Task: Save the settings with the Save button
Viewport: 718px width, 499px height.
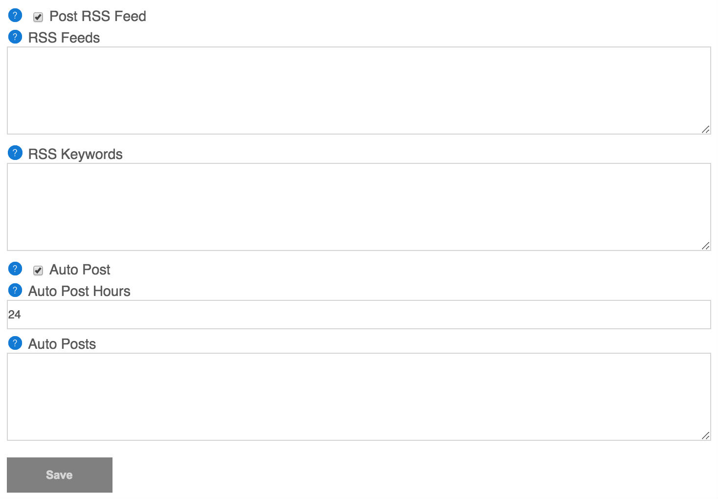Action: pos(60,475)
